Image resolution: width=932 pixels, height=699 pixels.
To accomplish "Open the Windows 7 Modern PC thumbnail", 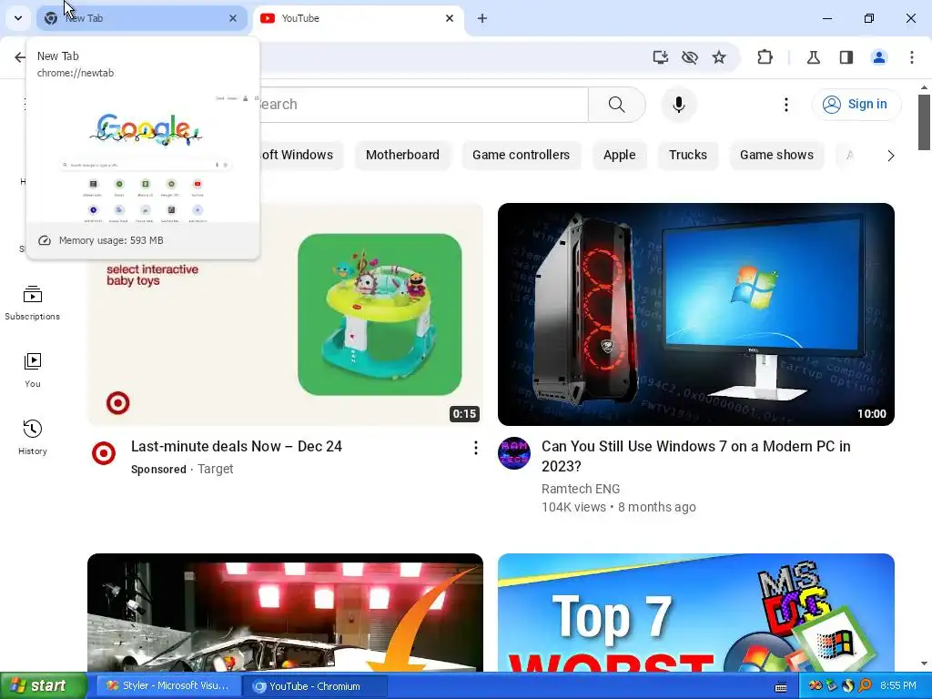I will pos(696,314).
